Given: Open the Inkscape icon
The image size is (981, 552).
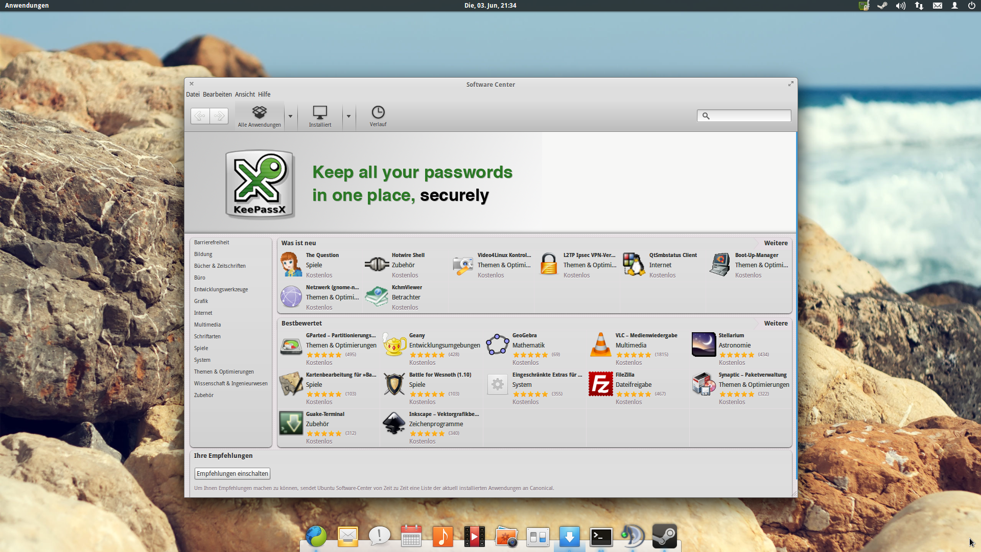Looking at the screenshot, I should 394,423.
